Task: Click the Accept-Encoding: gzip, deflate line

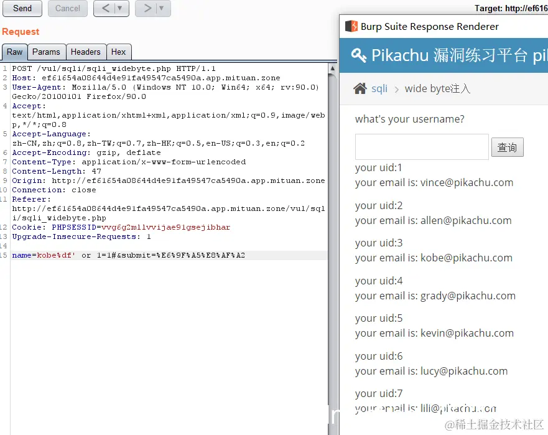Action: (86, 152)
